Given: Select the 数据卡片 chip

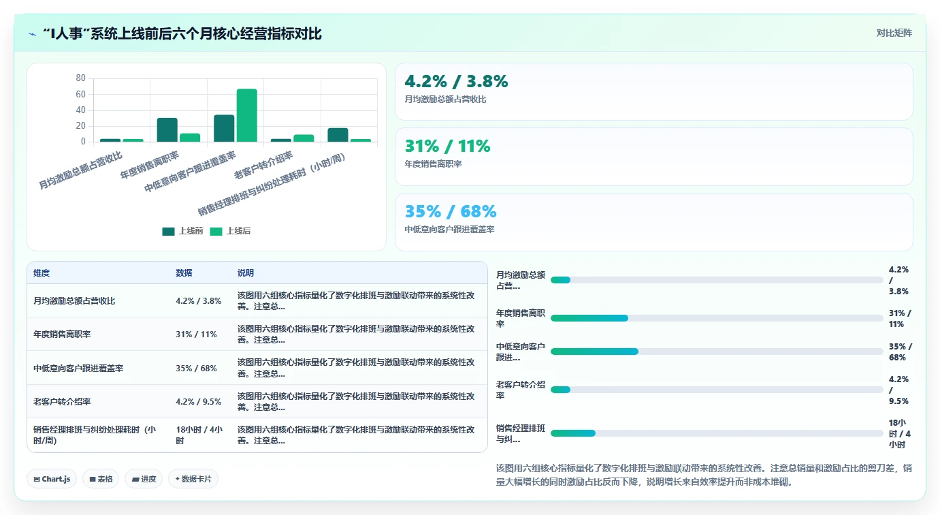Looking at the screenshot, I should 193,479.
